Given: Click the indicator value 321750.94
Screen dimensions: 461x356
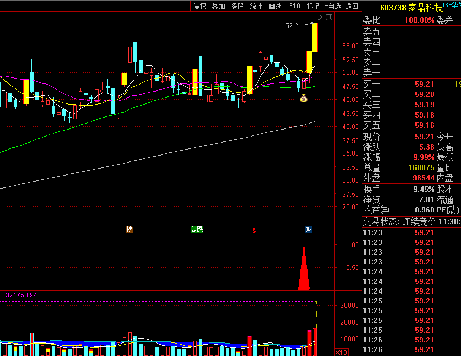Looking at the screenshot, I should 22,295.
